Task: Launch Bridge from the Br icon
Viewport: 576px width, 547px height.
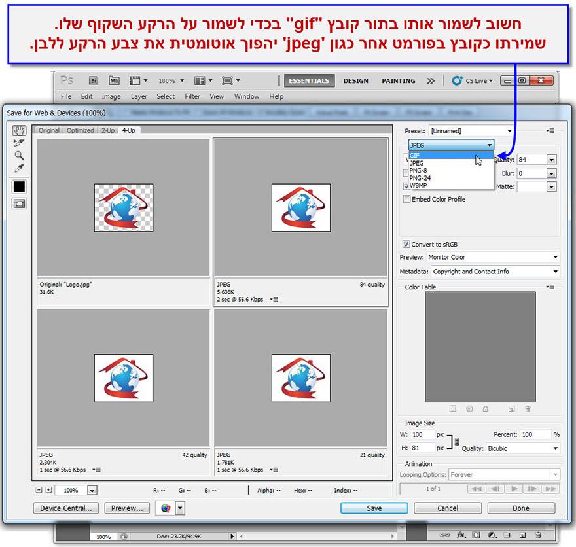Action: coord(94,80)
